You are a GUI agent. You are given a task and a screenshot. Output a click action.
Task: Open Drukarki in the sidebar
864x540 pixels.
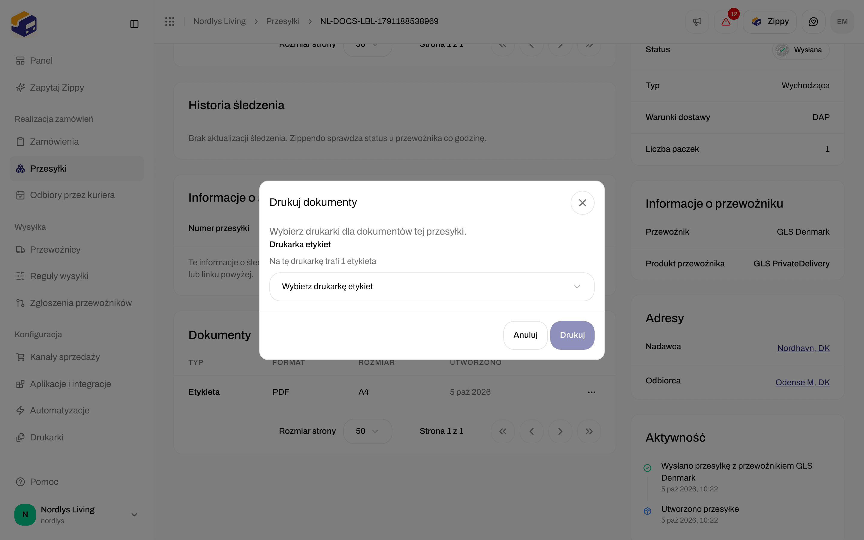[46, 437]
